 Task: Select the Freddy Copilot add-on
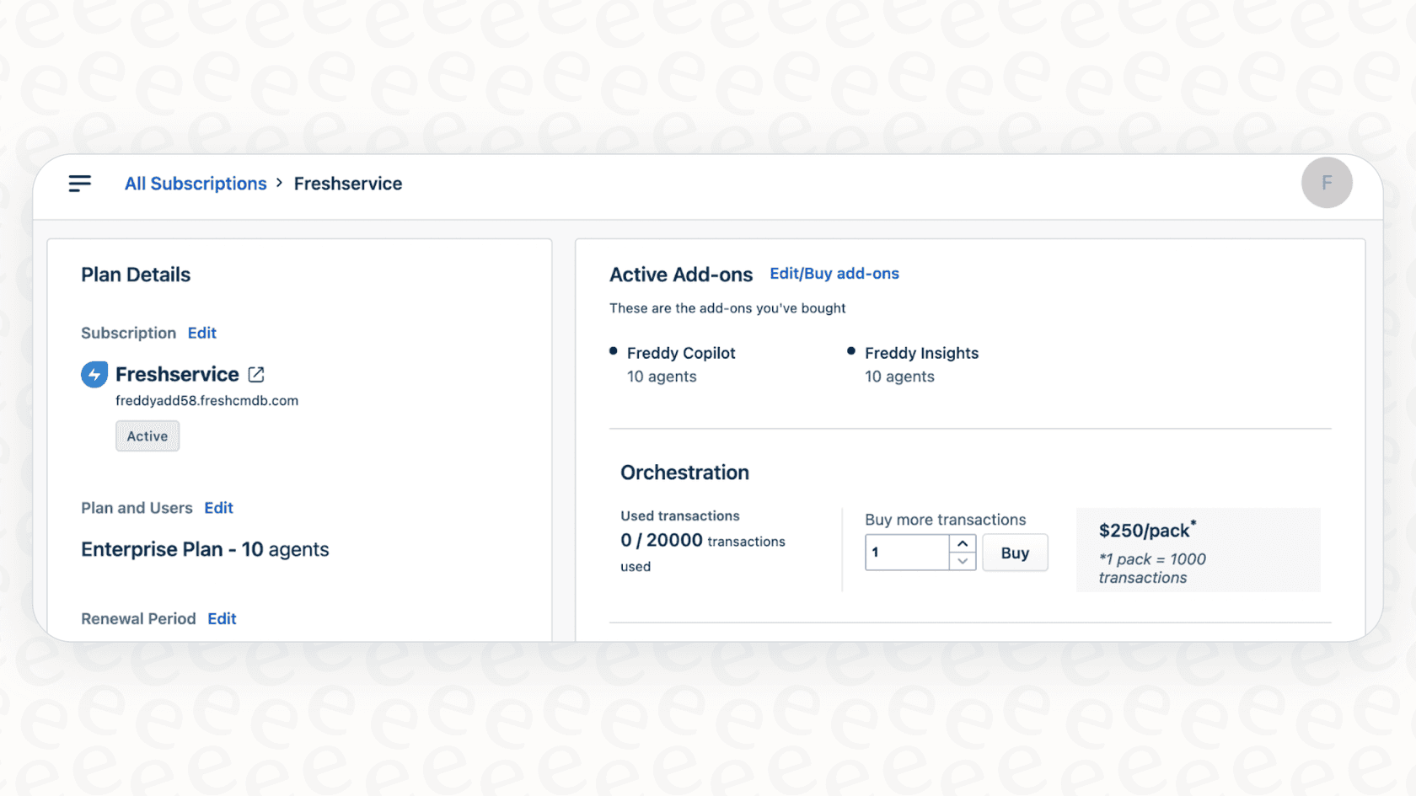pyautogui.click(x=680, y=353)
